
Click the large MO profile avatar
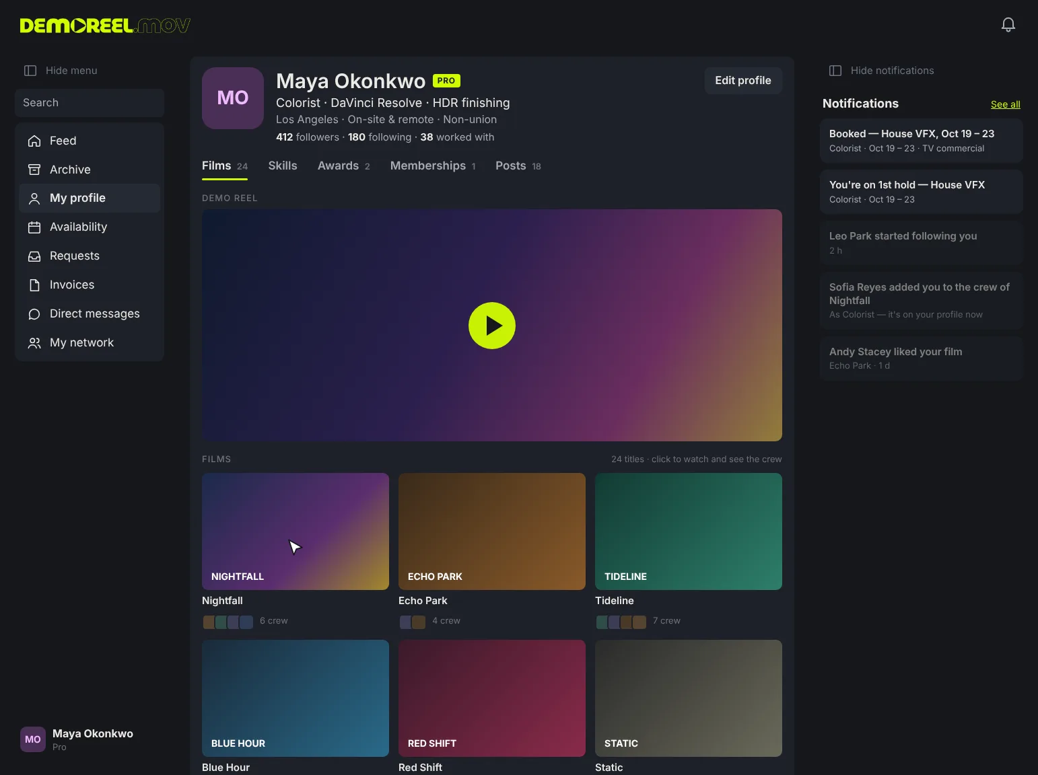233,98
